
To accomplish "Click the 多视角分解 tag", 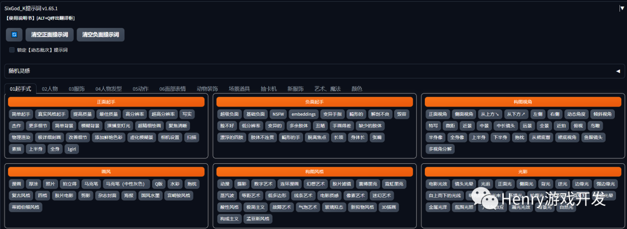I will pyautogui.click(x=440, y=149).
